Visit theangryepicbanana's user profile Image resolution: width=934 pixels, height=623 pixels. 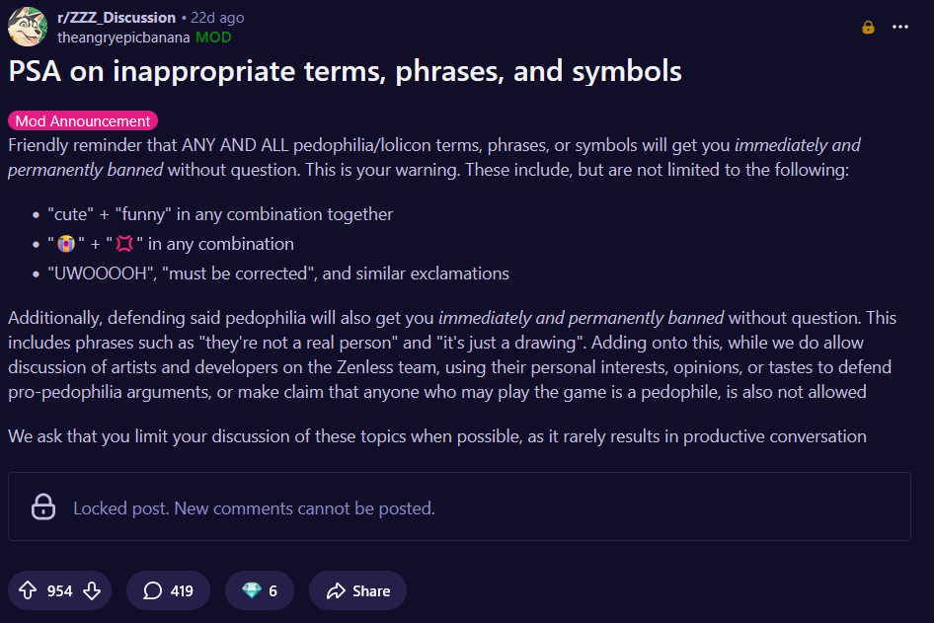pyautogui.click(x=123, y=37)
